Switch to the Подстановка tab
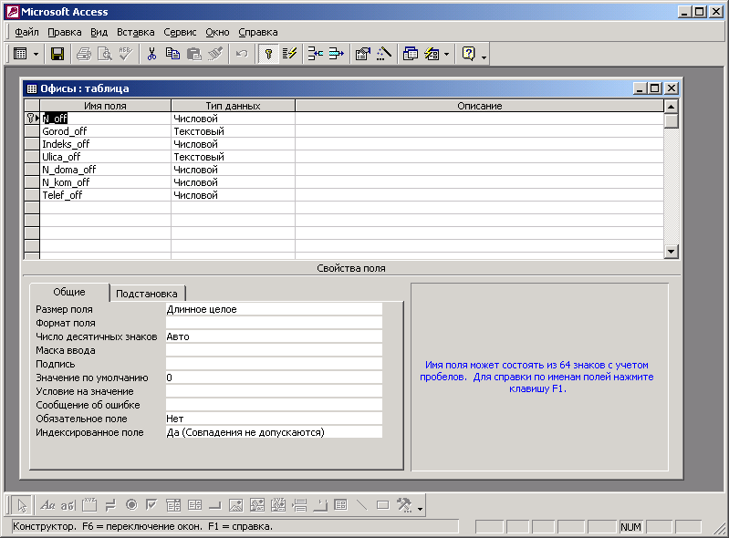The width and height of the screenshot is (729, 538). pyautogui.click(x=147, y=294)
